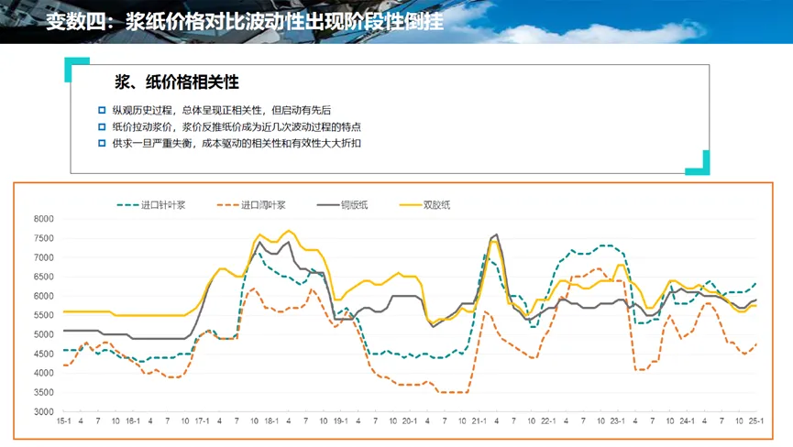Click the y-axis value 7500
This screenshot has height=447, width=793.
pyautogui.click(x=43, y=238)
